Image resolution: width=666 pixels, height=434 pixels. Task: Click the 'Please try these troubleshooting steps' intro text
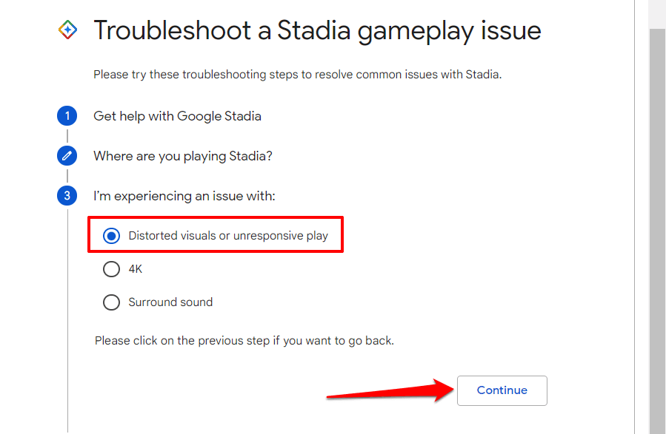click(297, 74)
